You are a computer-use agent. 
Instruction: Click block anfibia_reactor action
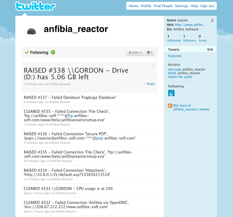coord(184,73)
